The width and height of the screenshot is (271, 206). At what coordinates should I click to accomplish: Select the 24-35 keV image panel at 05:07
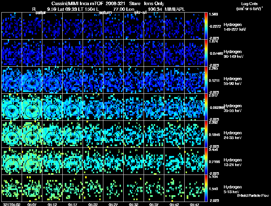(x=32, y=134)
